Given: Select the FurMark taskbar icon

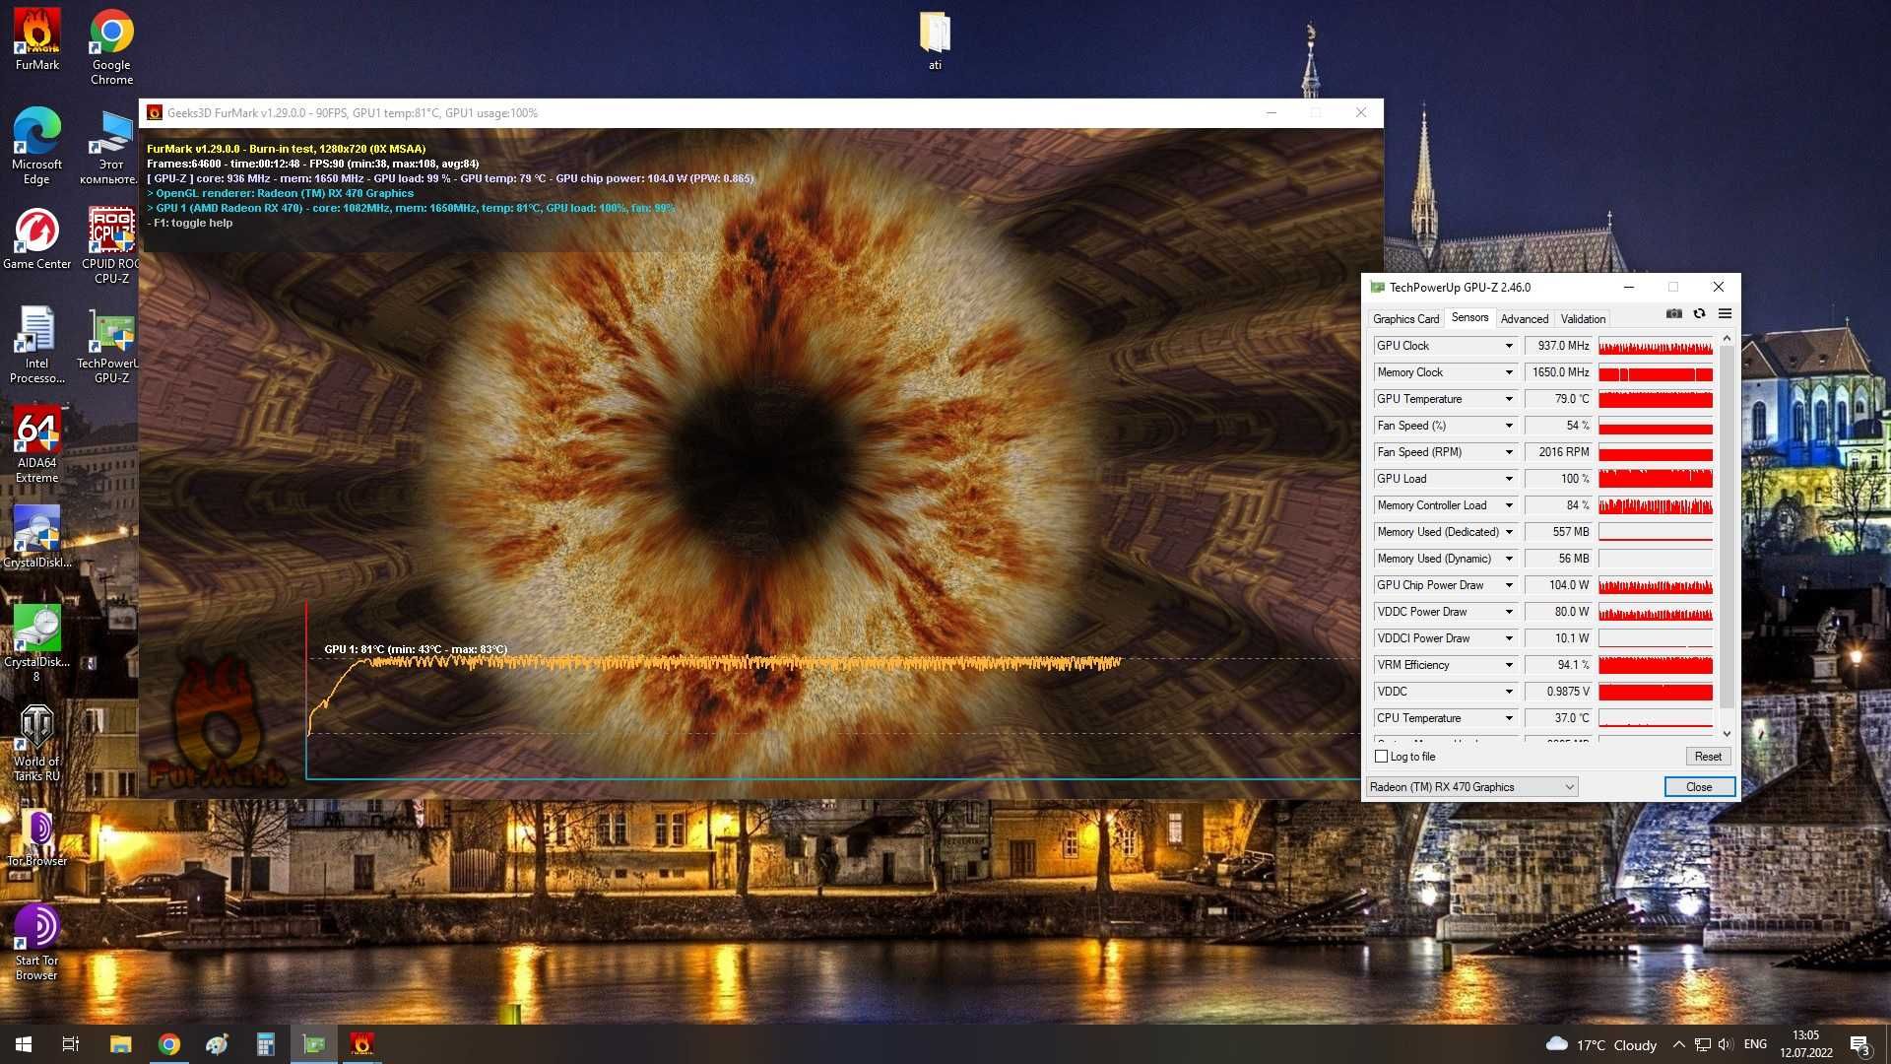Looking at the screenshot, I should pyautogui.click(x=361, y=1044).
